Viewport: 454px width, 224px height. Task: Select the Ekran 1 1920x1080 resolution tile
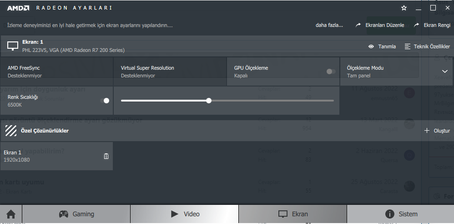57,156
